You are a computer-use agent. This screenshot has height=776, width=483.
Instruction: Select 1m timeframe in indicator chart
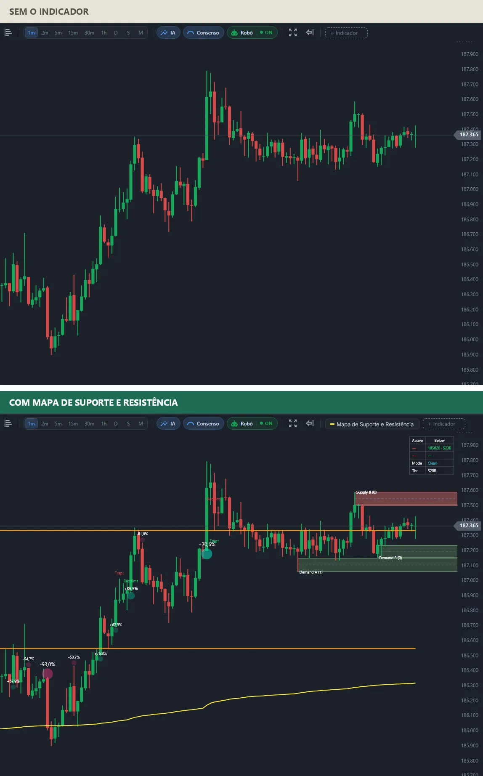pos(31,423)
